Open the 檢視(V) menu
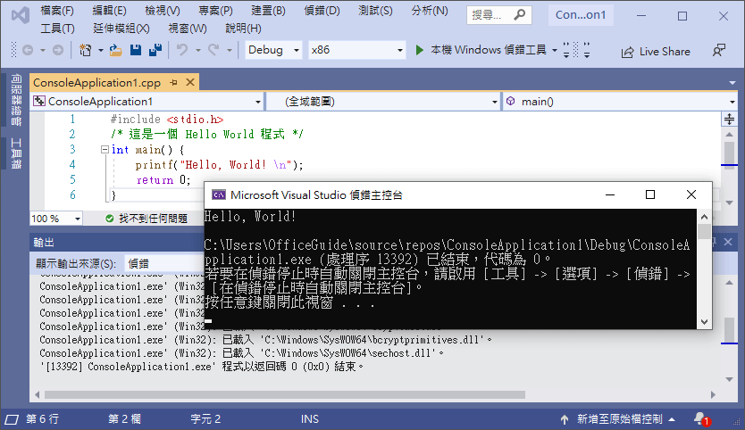Viewport: 745px width, 430px height. [x=163, y=11]
